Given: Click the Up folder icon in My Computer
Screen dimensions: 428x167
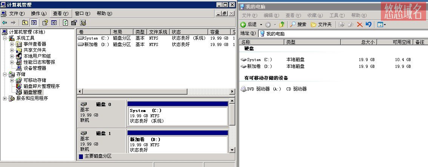Looking at the screenshot, I should tap(282, 25).
